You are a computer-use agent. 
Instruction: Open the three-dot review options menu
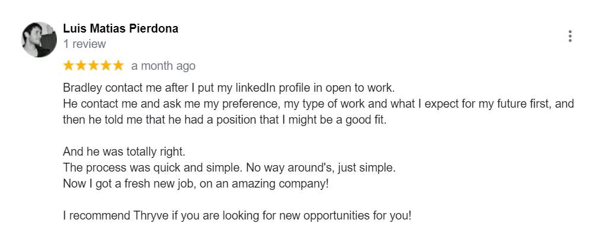[570, 36]
